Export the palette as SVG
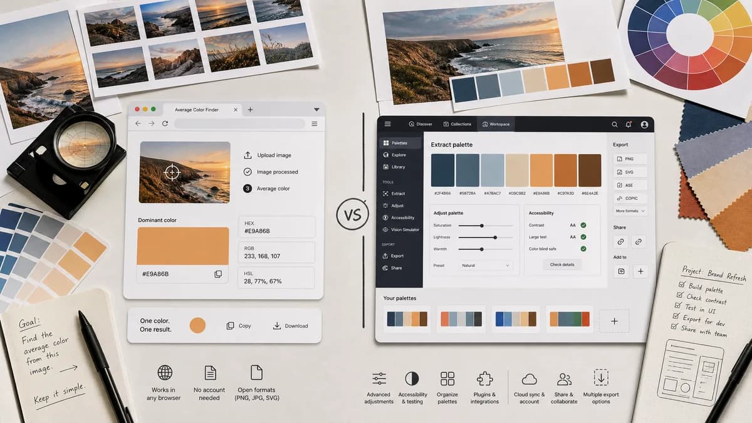Screen dimensions: 752x423 [630, 172]
